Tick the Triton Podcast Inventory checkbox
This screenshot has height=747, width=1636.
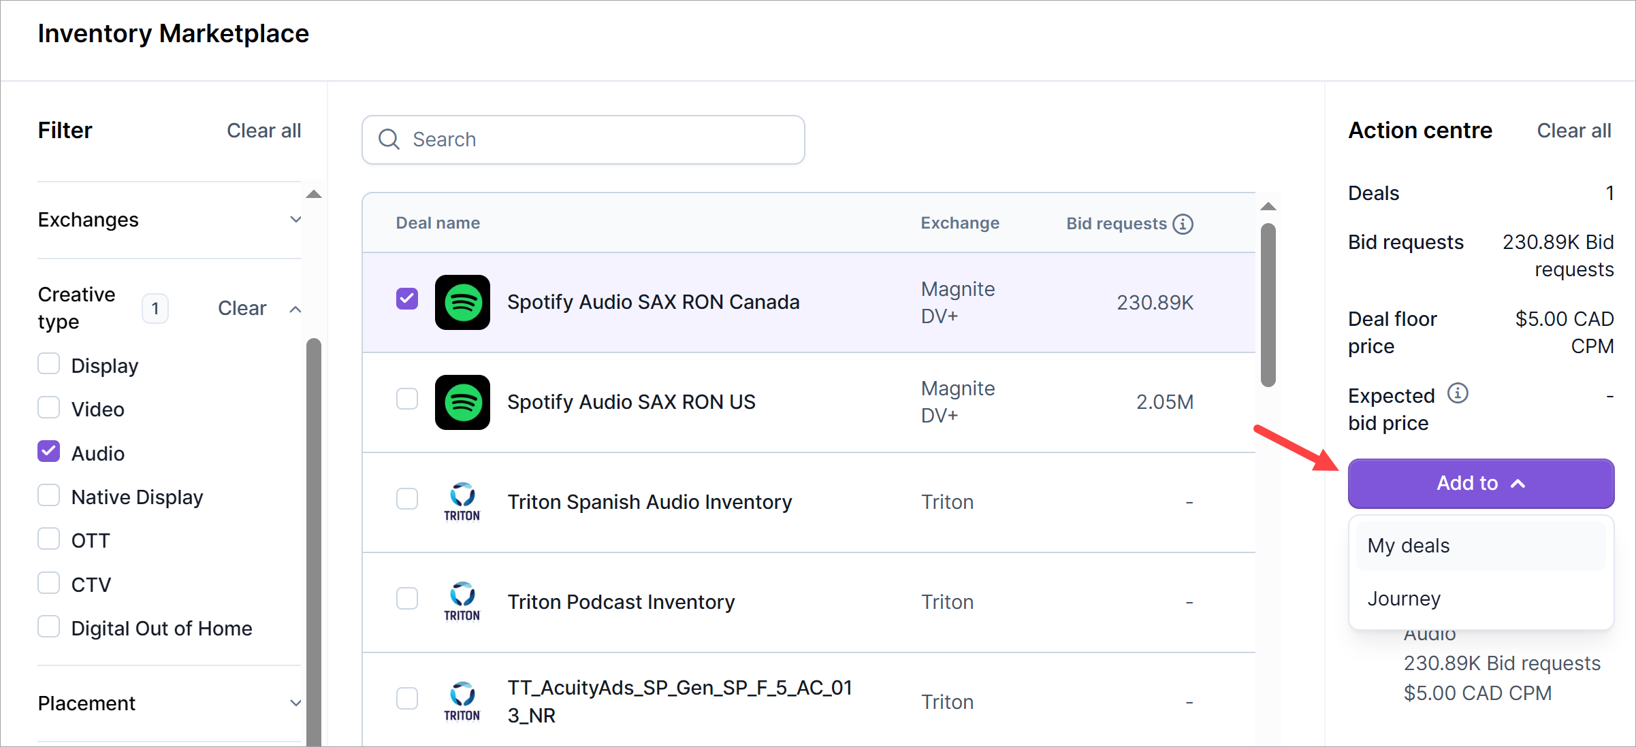tap(407, 599)
